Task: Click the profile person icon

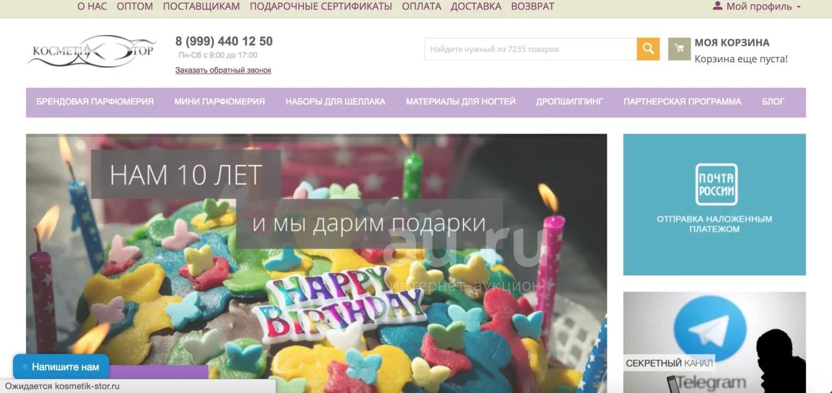Action: tap(717, 6)
